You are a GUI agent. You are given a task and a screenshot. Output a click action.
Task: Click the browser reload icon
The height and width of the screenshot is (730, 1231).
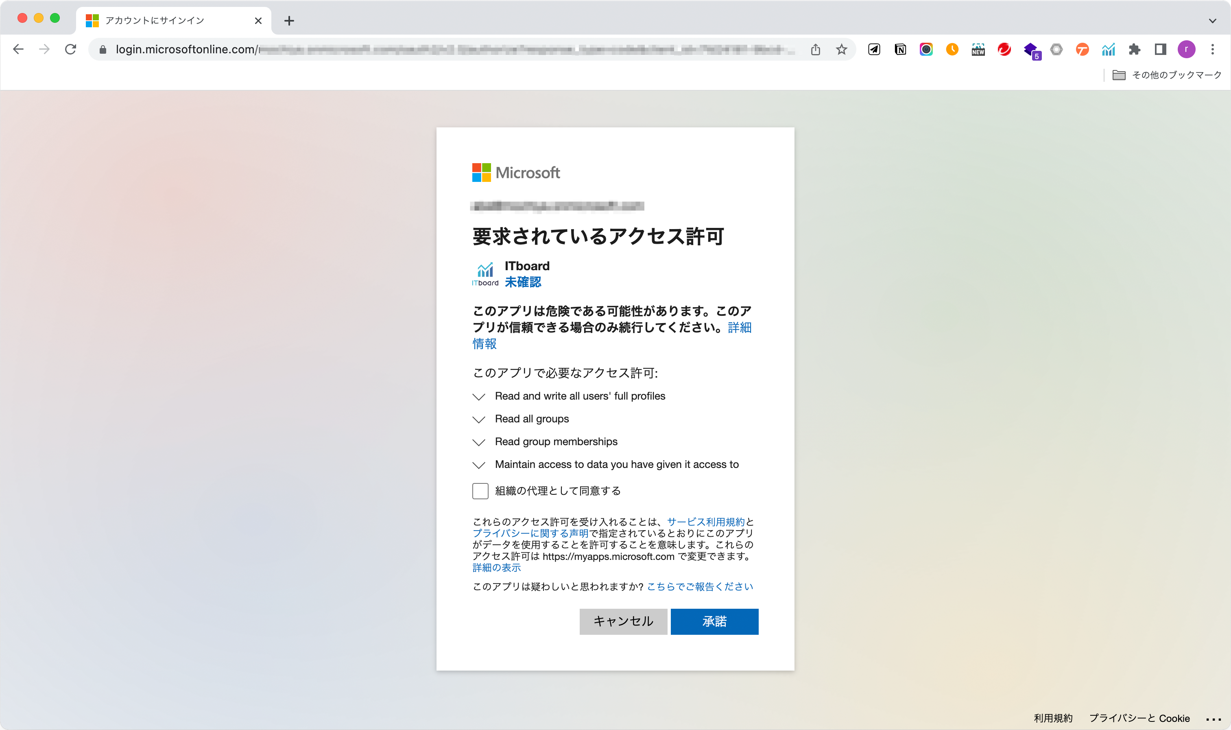pyautogui.click(x=71, y=49)
